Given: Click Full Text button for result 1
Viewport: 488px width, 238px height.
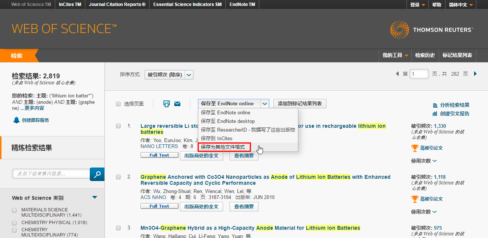Looking at the screenshot, I should 159,155.
